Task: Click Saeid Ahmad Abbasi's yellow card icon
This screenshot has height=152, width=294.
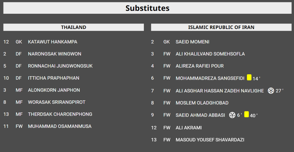Action: point(246,115)
